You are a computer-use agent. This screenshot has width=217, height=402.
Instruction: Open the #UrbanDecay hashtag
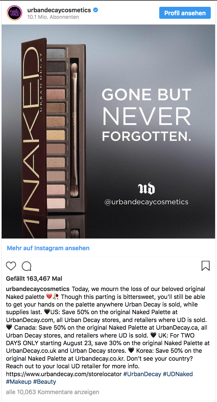[x=142, y=374]
